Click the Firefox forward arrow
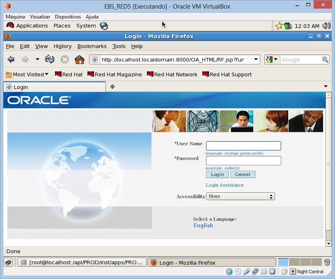Image resolution: width=335 pixels, height=279 pixels. point(25,59)
